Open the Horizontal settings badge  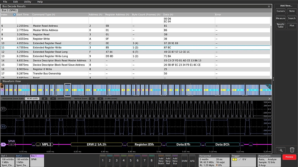(x=214, y=160)
